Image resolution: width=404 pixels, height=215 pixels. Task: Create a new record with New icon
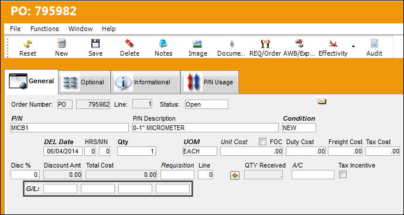pyautogui.click(x=61, y=44)
